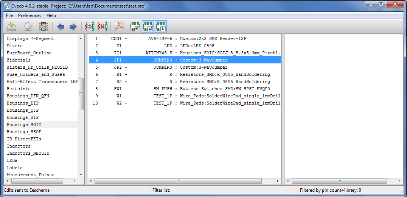Select component row IC1 ATTINY45-S

[x=185, y=53]
